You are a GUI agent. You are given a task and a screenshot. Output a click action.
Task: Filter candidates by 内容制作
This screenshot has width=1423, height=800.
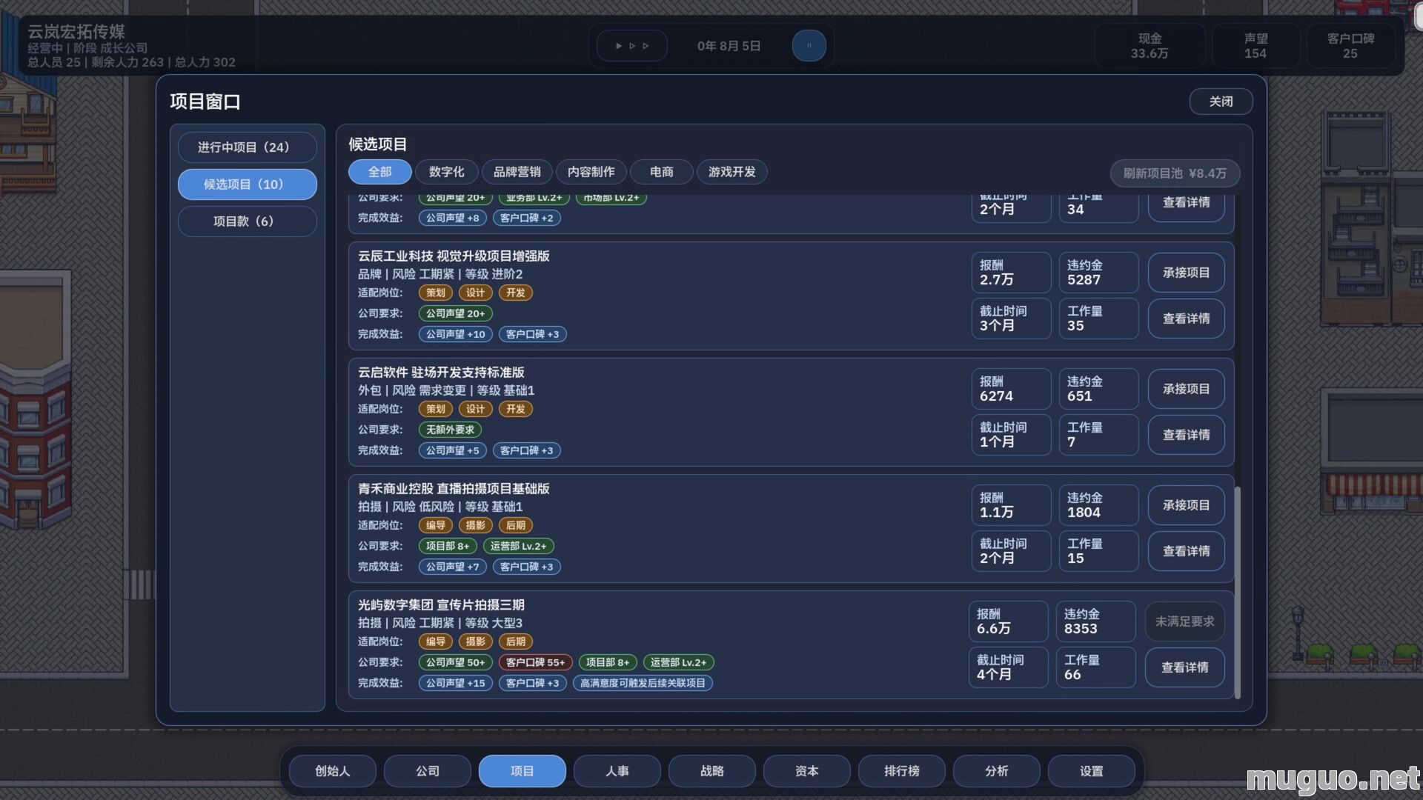(591, 172)
